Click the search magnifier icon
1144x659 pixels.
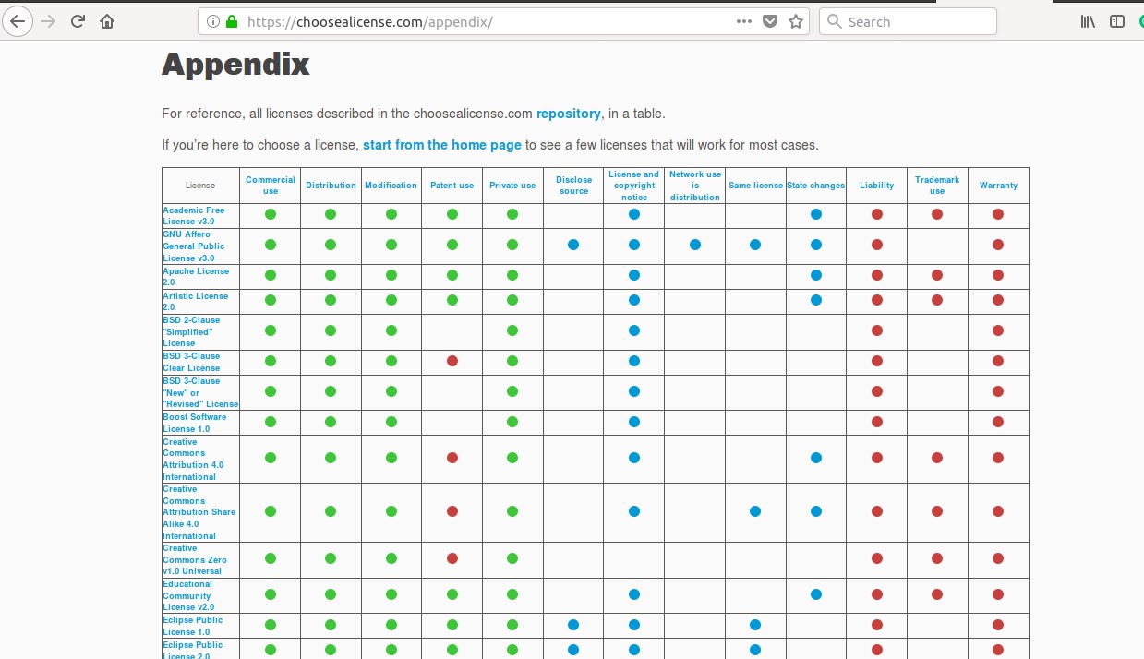834,21
